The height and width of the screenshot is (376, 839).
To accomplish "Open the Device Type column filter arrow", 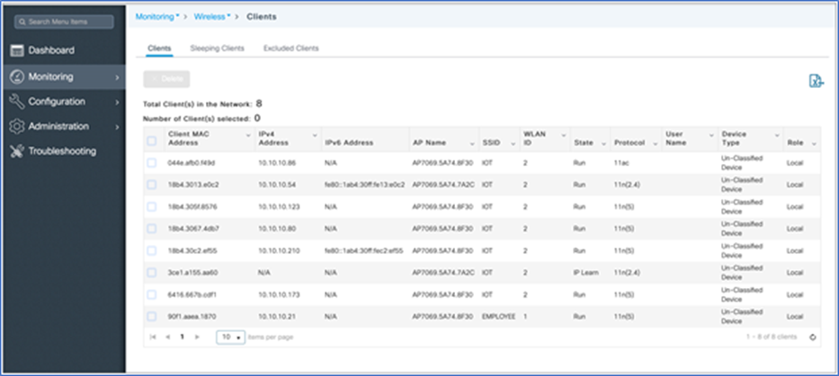I will point(776,136).
